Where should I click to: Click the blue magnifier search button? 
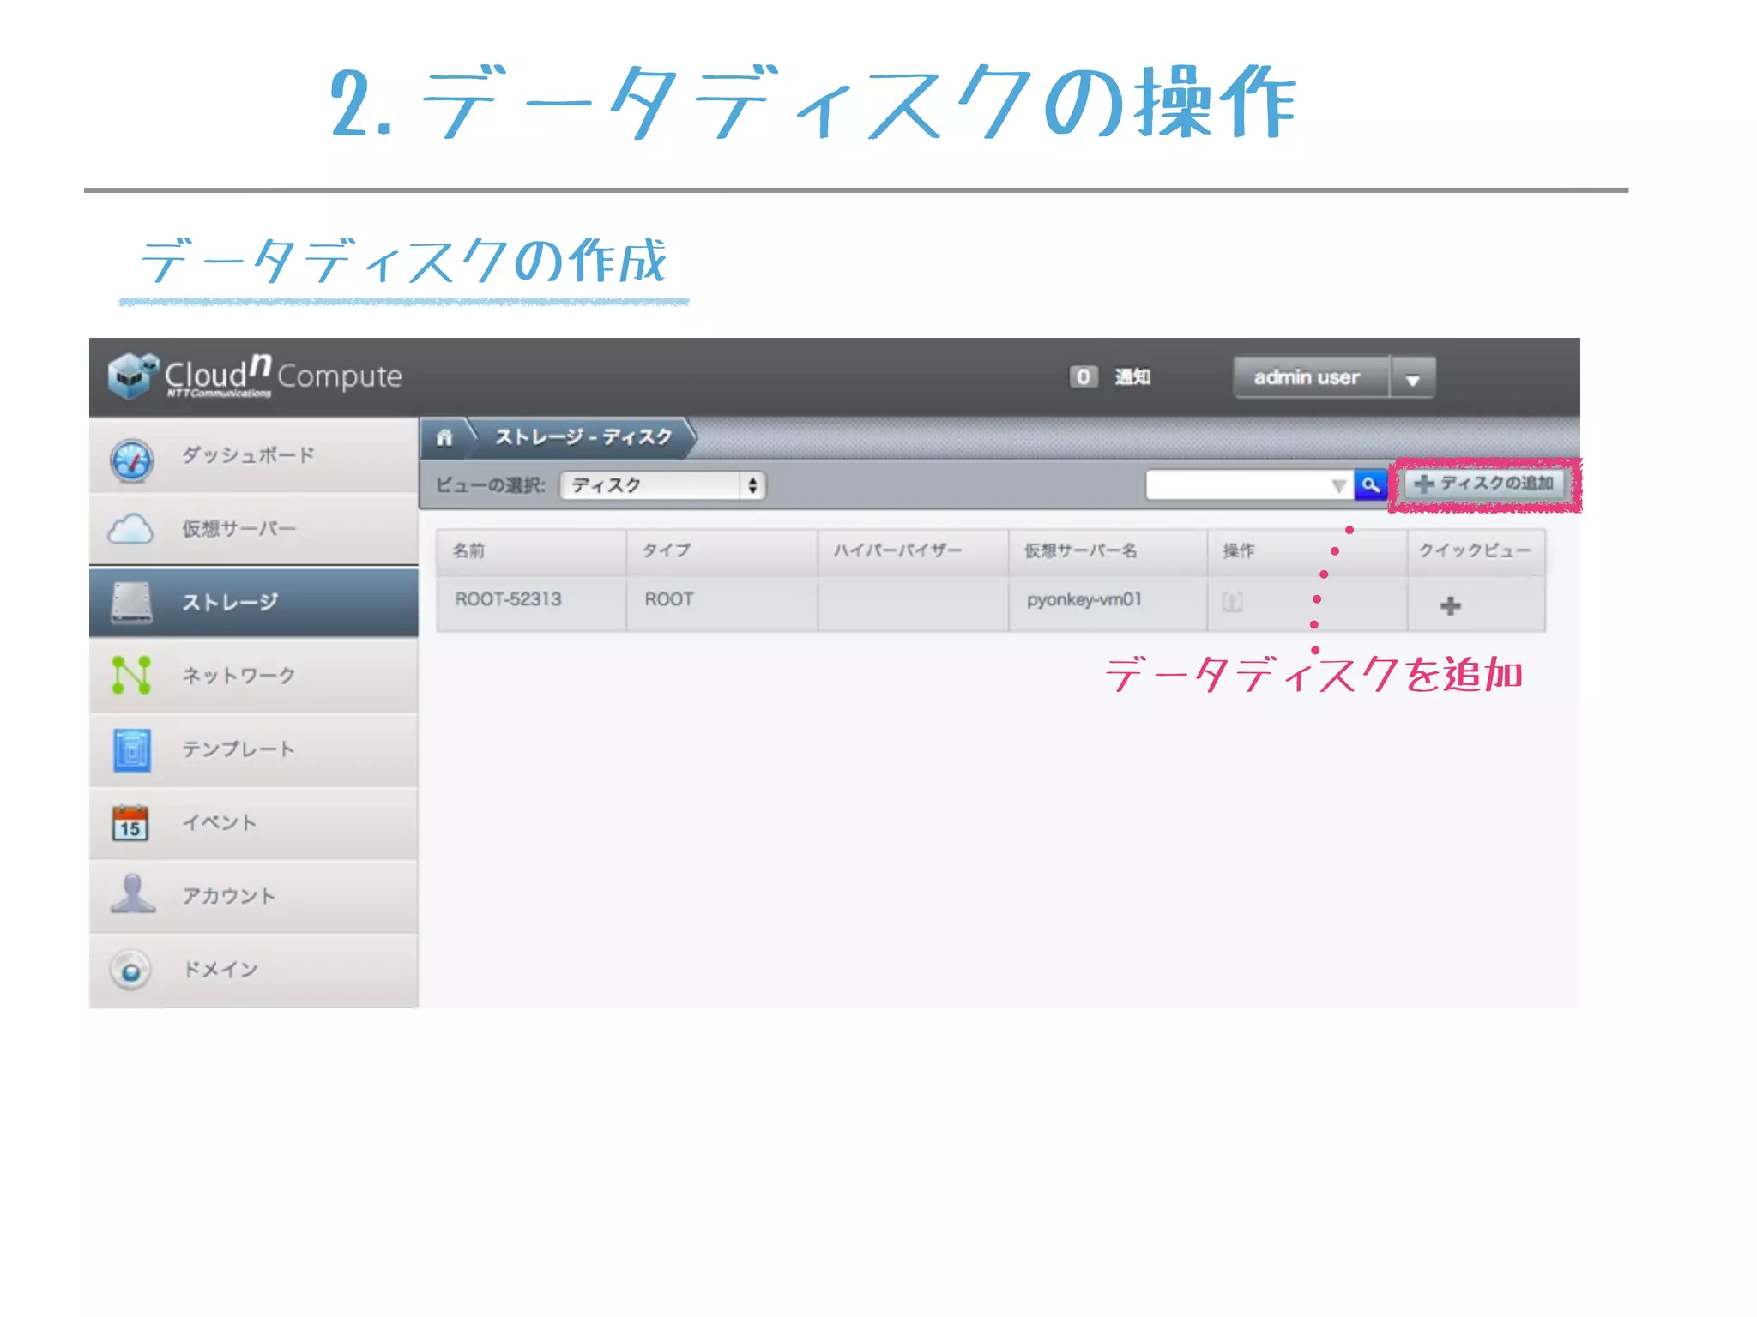1370,485
